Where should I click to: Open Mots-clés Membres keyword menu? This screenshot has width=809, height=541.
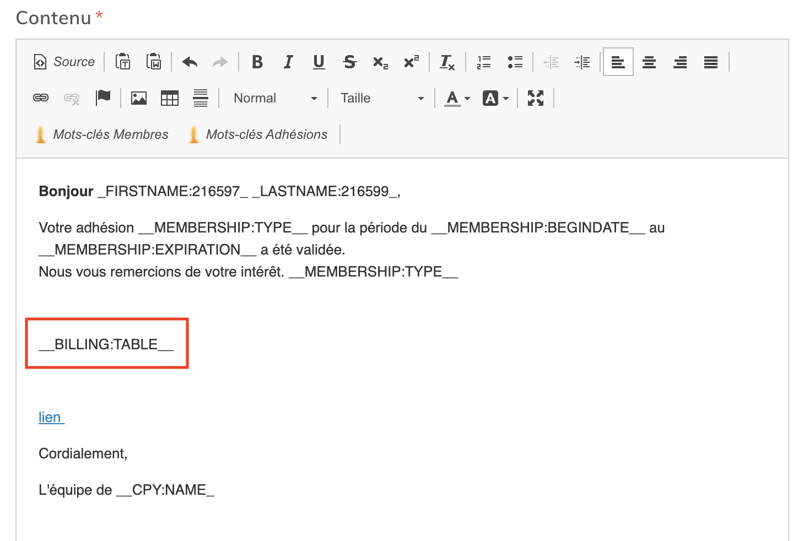[102, 134]
